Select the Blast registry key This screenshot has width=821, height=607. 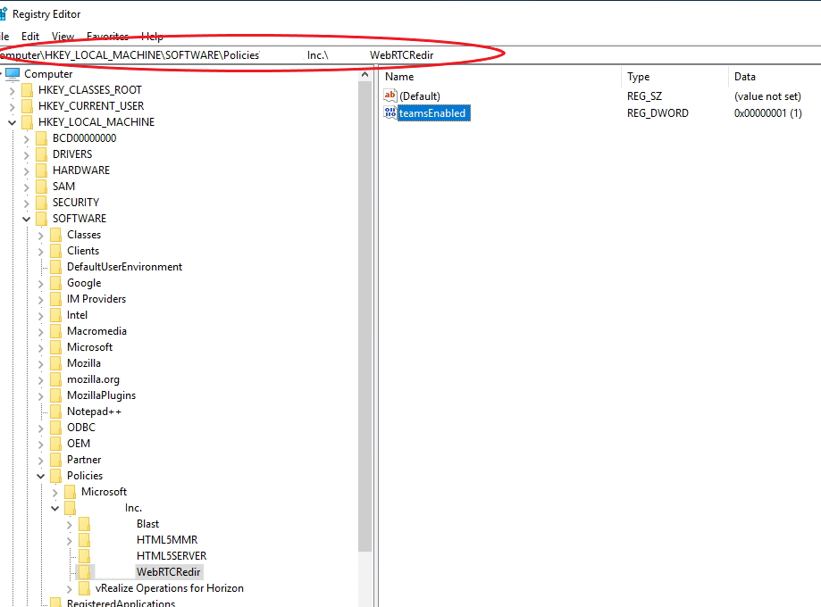pos(147,523)
